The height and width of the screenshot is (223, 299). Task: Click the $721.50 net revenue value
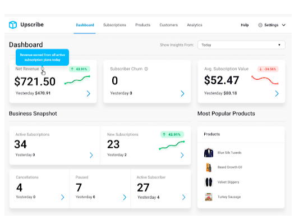35,81
